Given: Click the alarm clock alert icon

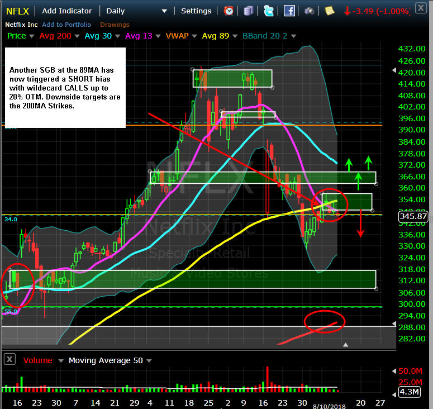Looking at the screenshot, I should [229, 11].
